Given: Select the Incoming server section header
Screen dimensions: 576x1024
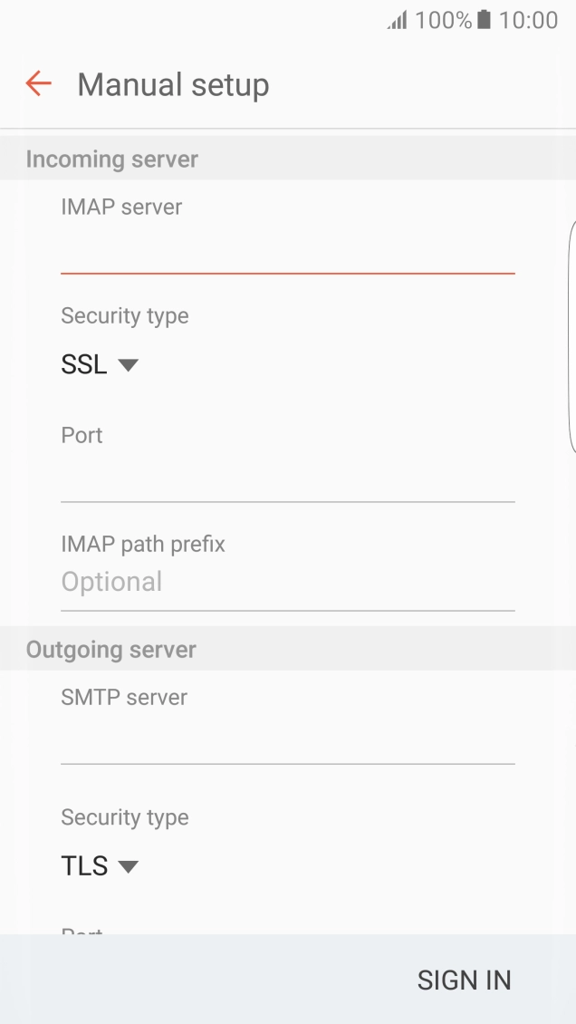Looking at the screenshot, I should tap(110, 159).
